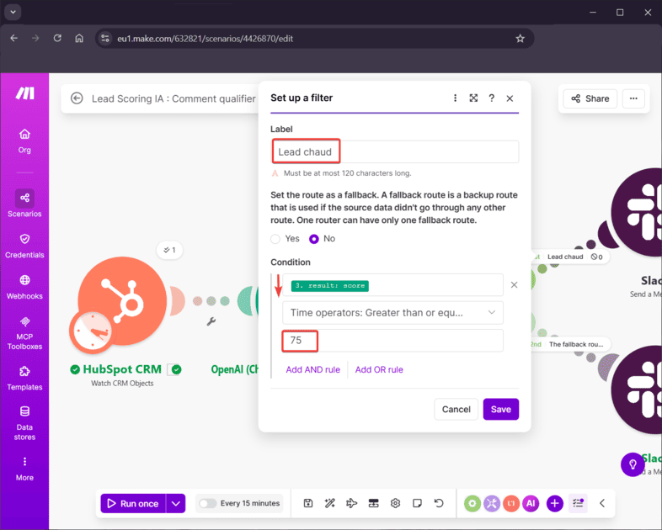This screenshot has width=662, height=530.
Task: Click the save scenario disk icon
Action: tap(308, 503)
